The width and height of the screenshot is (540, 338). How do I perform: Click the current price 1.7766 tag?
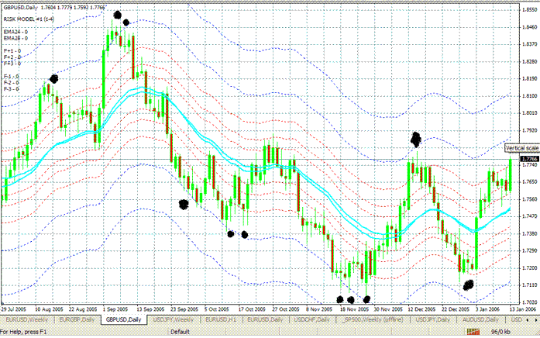[529, 159]
